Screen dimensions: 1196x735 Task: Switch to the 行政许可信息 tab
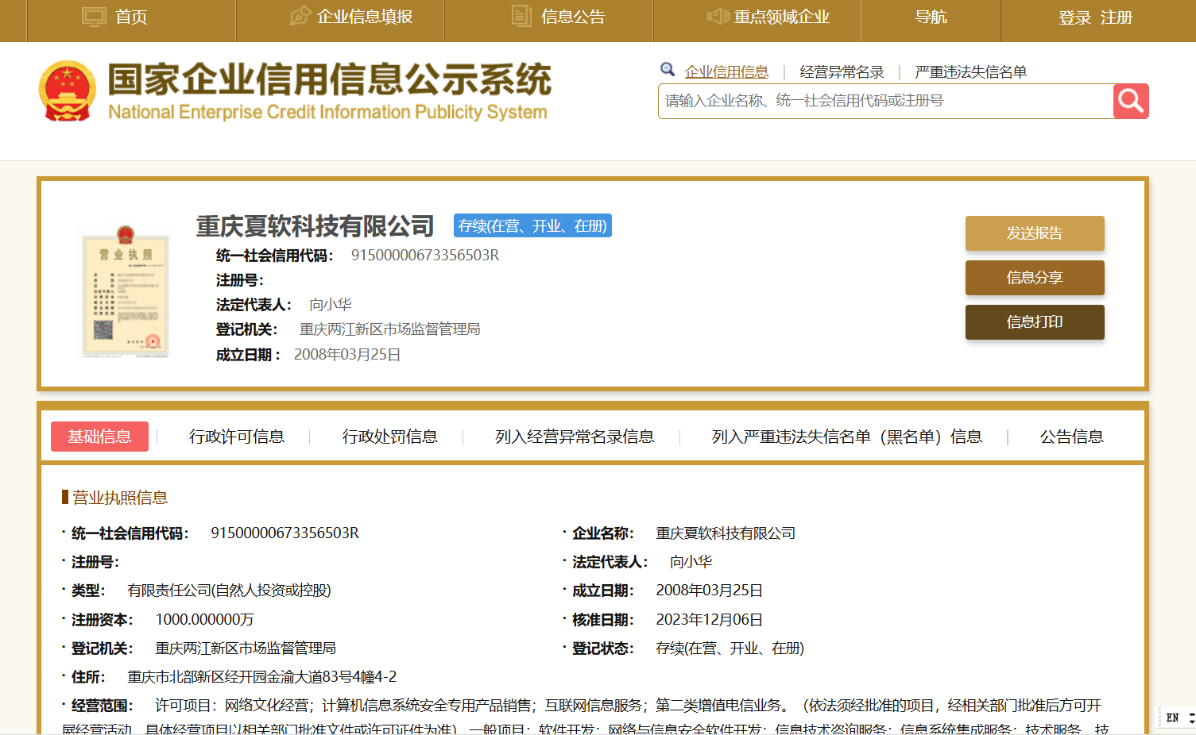tap(237, 437)
